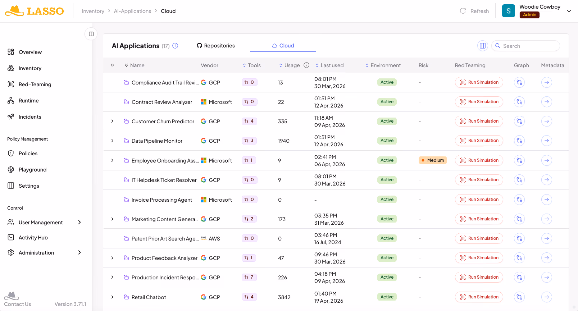This screenshot has width=578, height=311.
Task: Open metadata arrow for Patent Prior Art row
Action: point(546,238)
